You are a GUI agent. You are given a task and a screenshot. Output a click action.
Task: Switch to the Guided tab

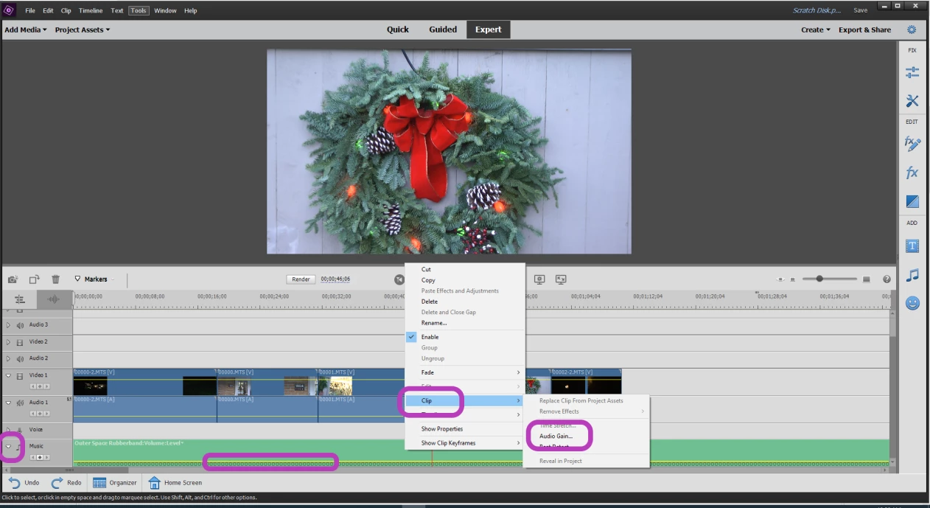tap(443, 29)
